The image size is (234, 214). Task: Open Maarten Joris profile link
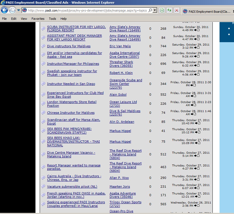coord(120,187)
